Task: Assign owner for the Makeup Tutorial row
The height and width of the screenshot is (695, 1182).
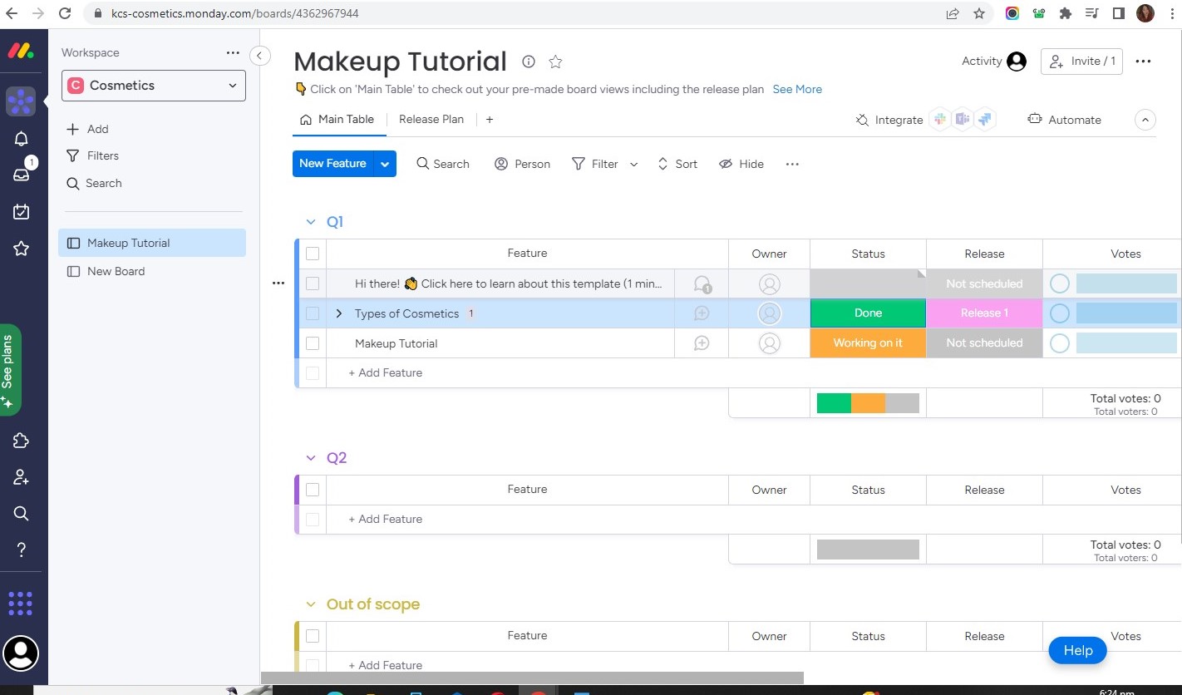Action: coord(770,343)
